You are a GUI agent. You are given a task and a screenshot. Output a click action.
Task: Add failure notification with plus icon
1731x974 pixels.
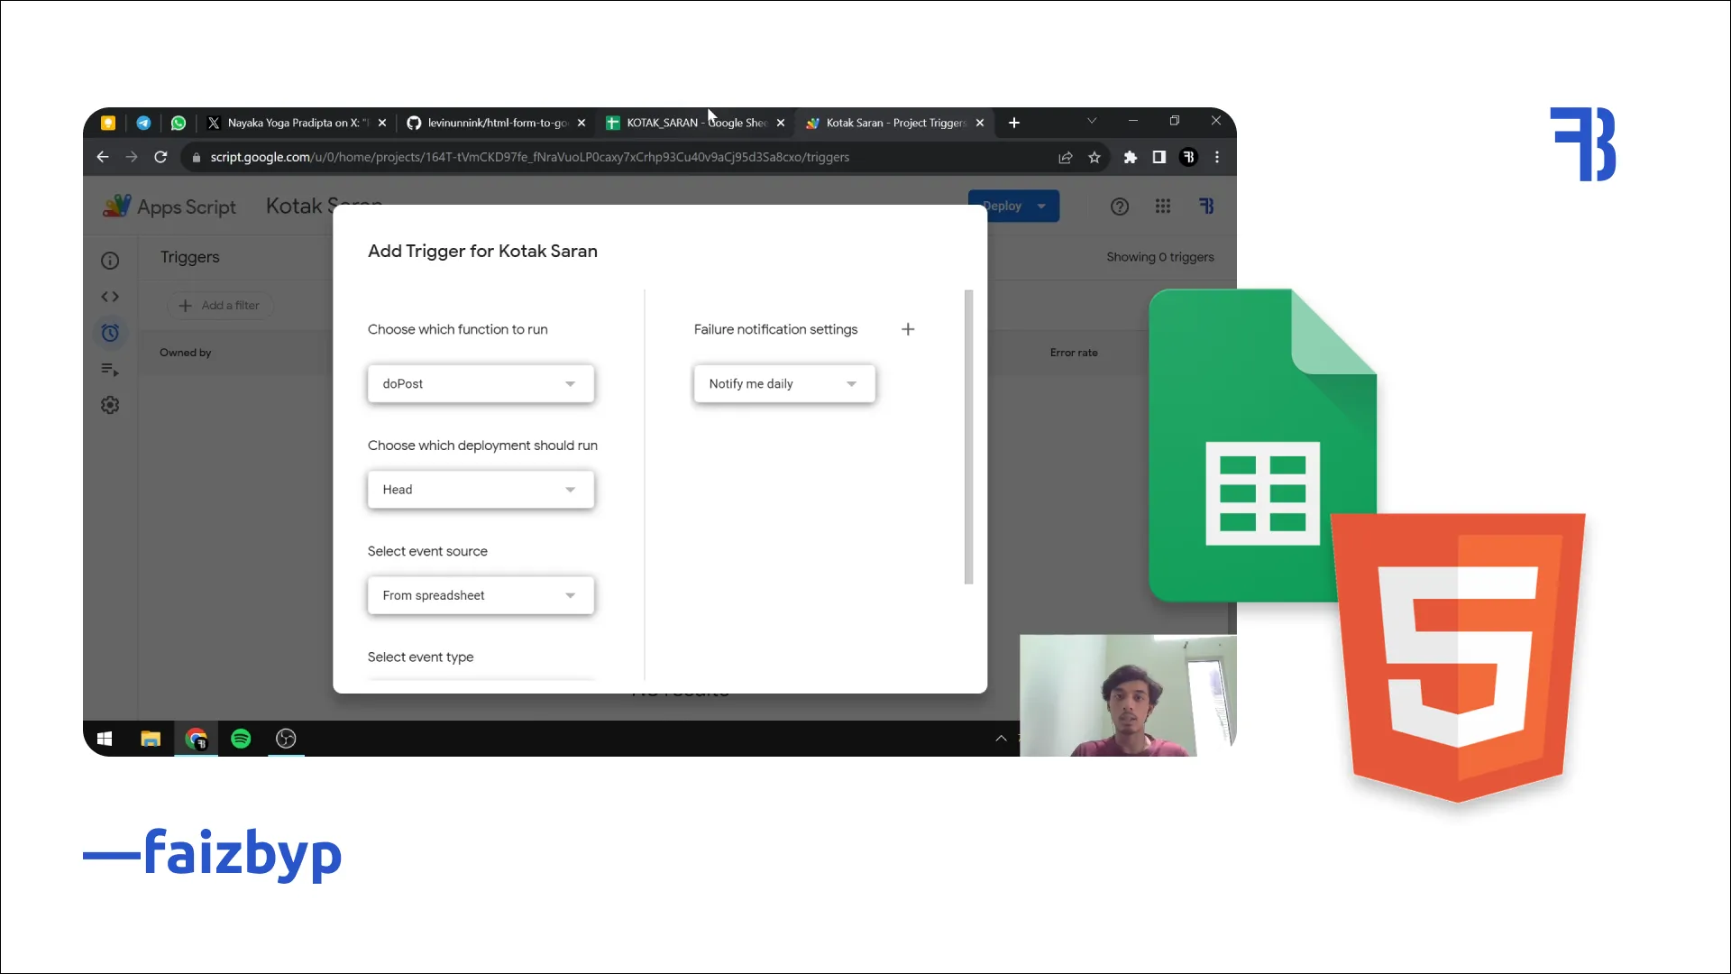coord(908,329)
